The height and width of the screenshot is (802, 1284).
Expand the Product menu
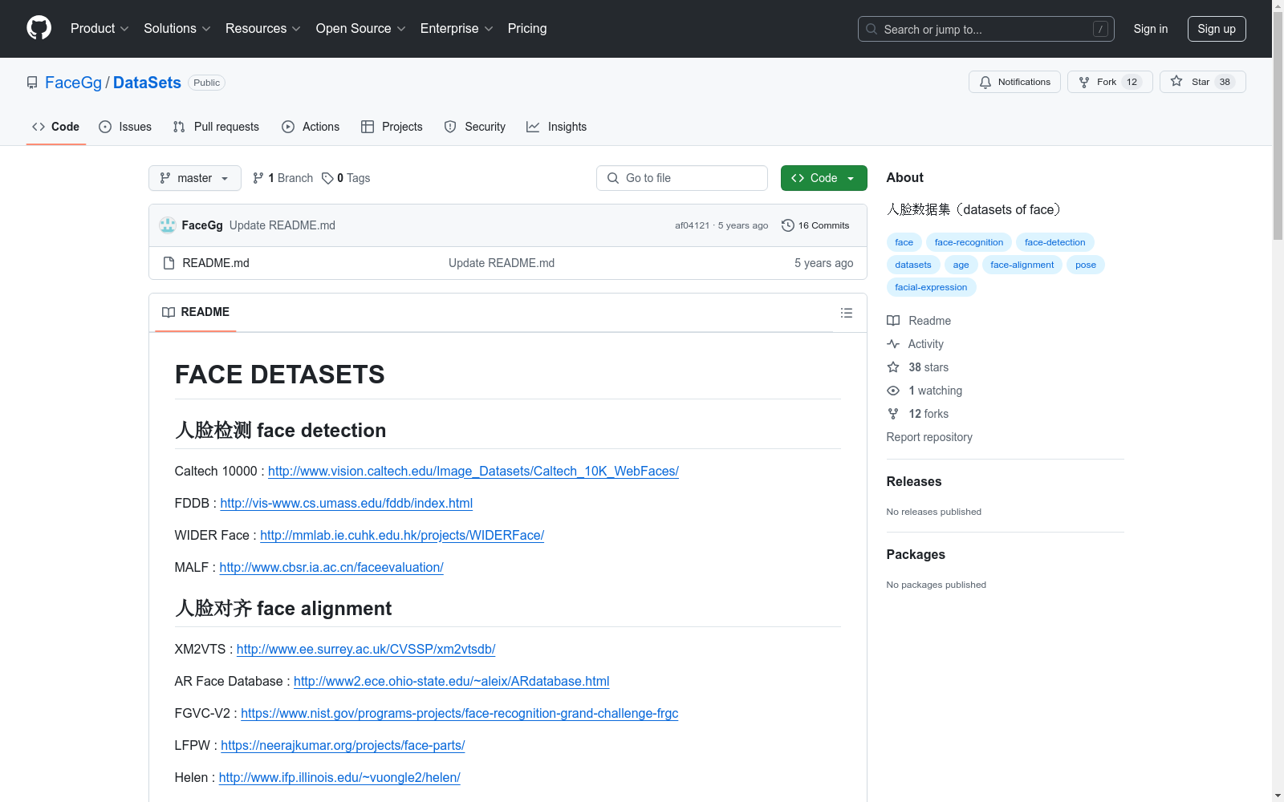pyautogui.click(x=100, y=28)
